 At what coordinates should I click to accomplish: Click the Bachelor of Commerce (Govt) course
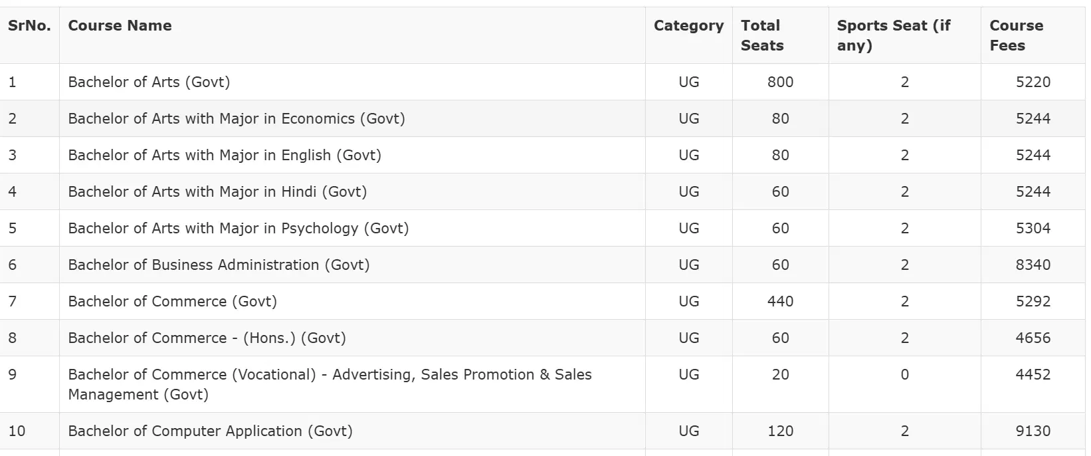tap(172, 302)
